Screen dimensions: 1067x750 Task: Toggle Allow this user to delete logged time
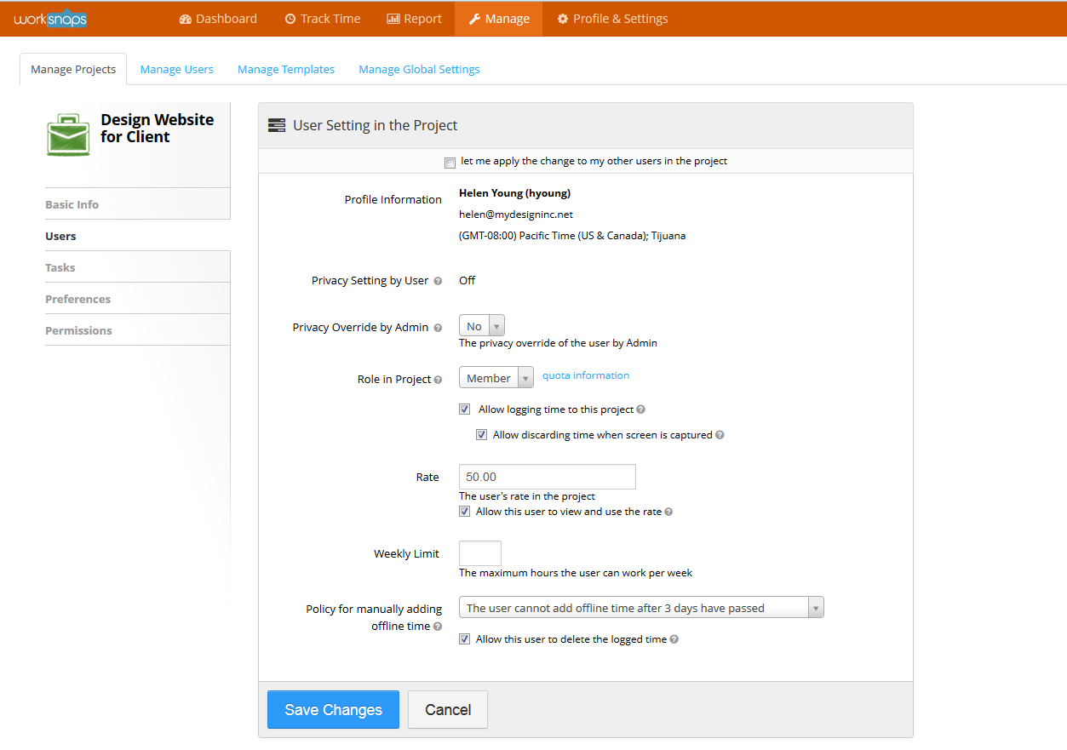coord(465,639)
